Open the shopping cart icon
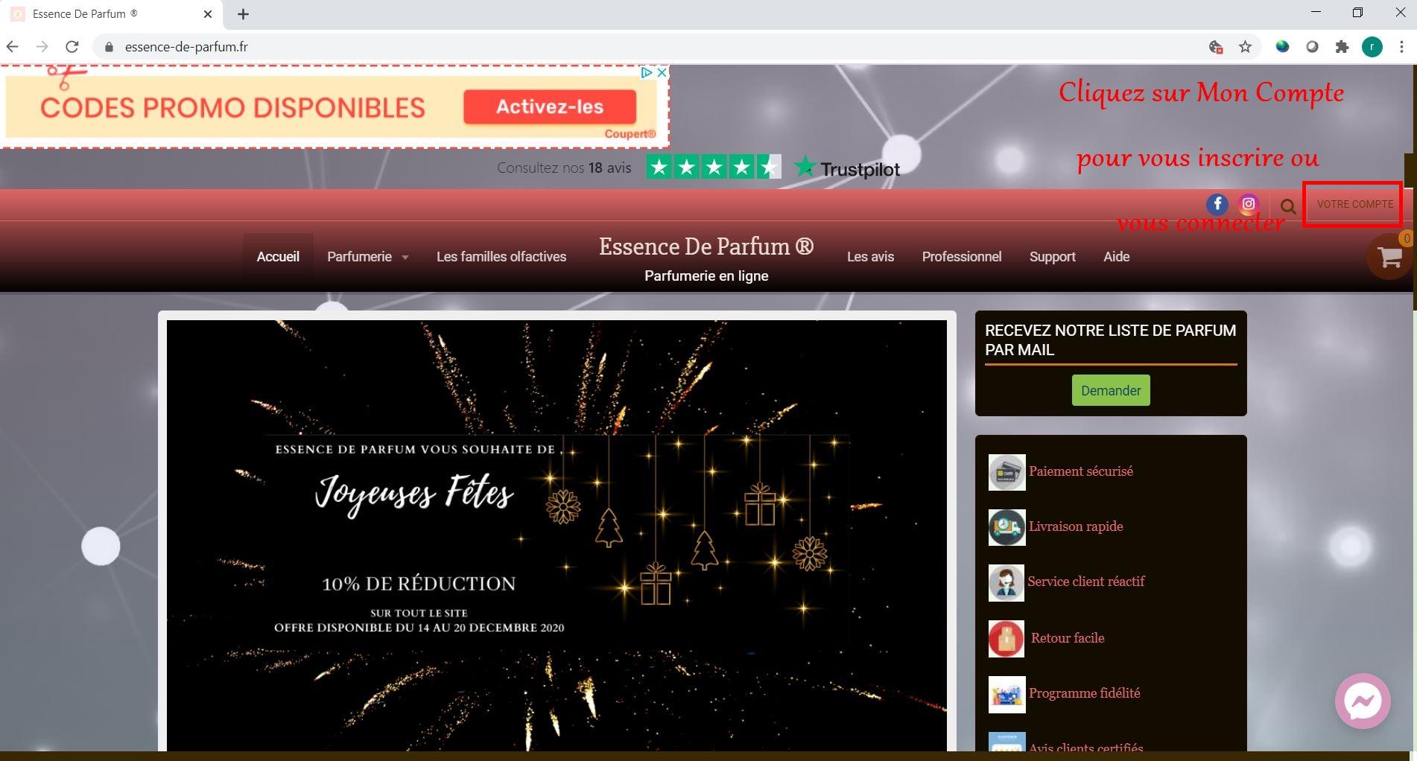The height and width of the screenshot is (761, 1417). point(1389,257)
